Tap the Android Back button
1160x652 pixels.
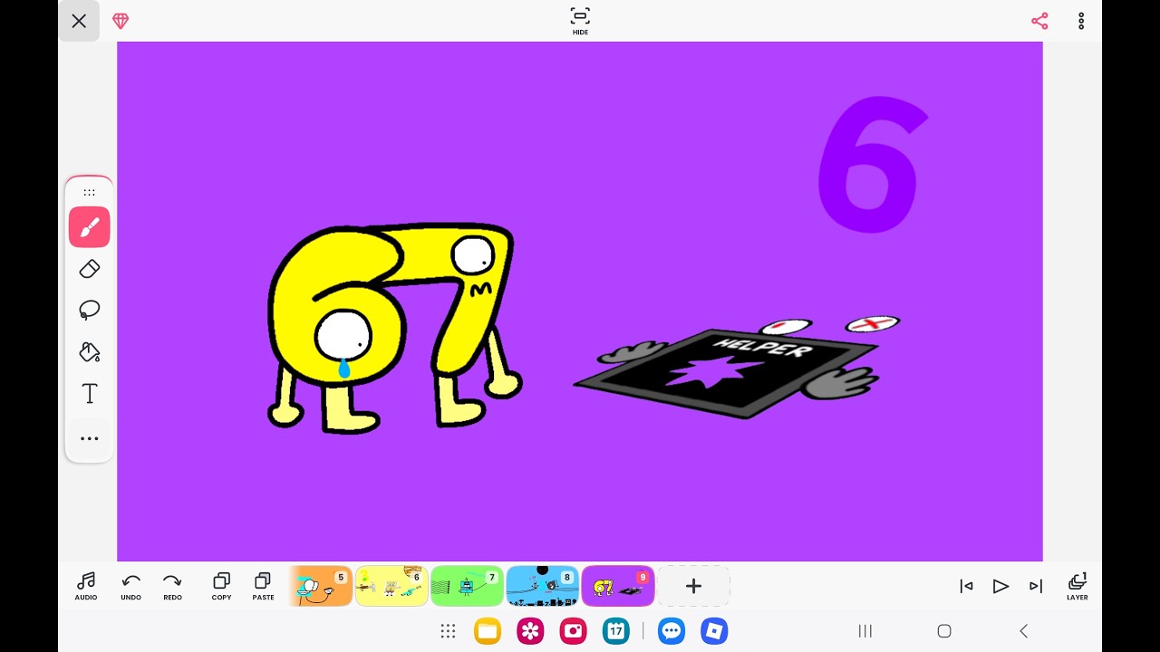coord(1024,631)
